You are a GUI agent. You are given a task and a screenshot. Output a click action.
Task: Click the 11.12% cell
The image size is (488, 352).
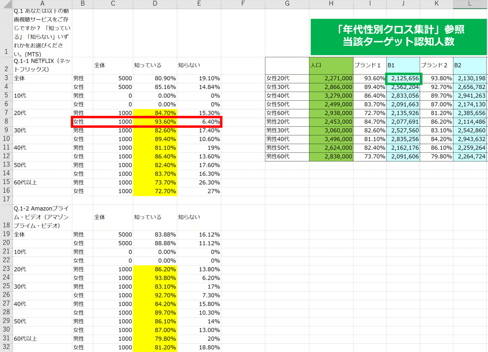tap(199, 243)
